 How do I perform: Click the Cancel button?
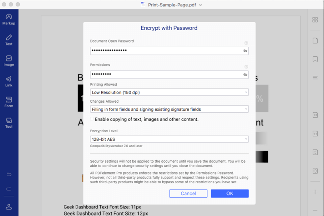coord(188,193)
